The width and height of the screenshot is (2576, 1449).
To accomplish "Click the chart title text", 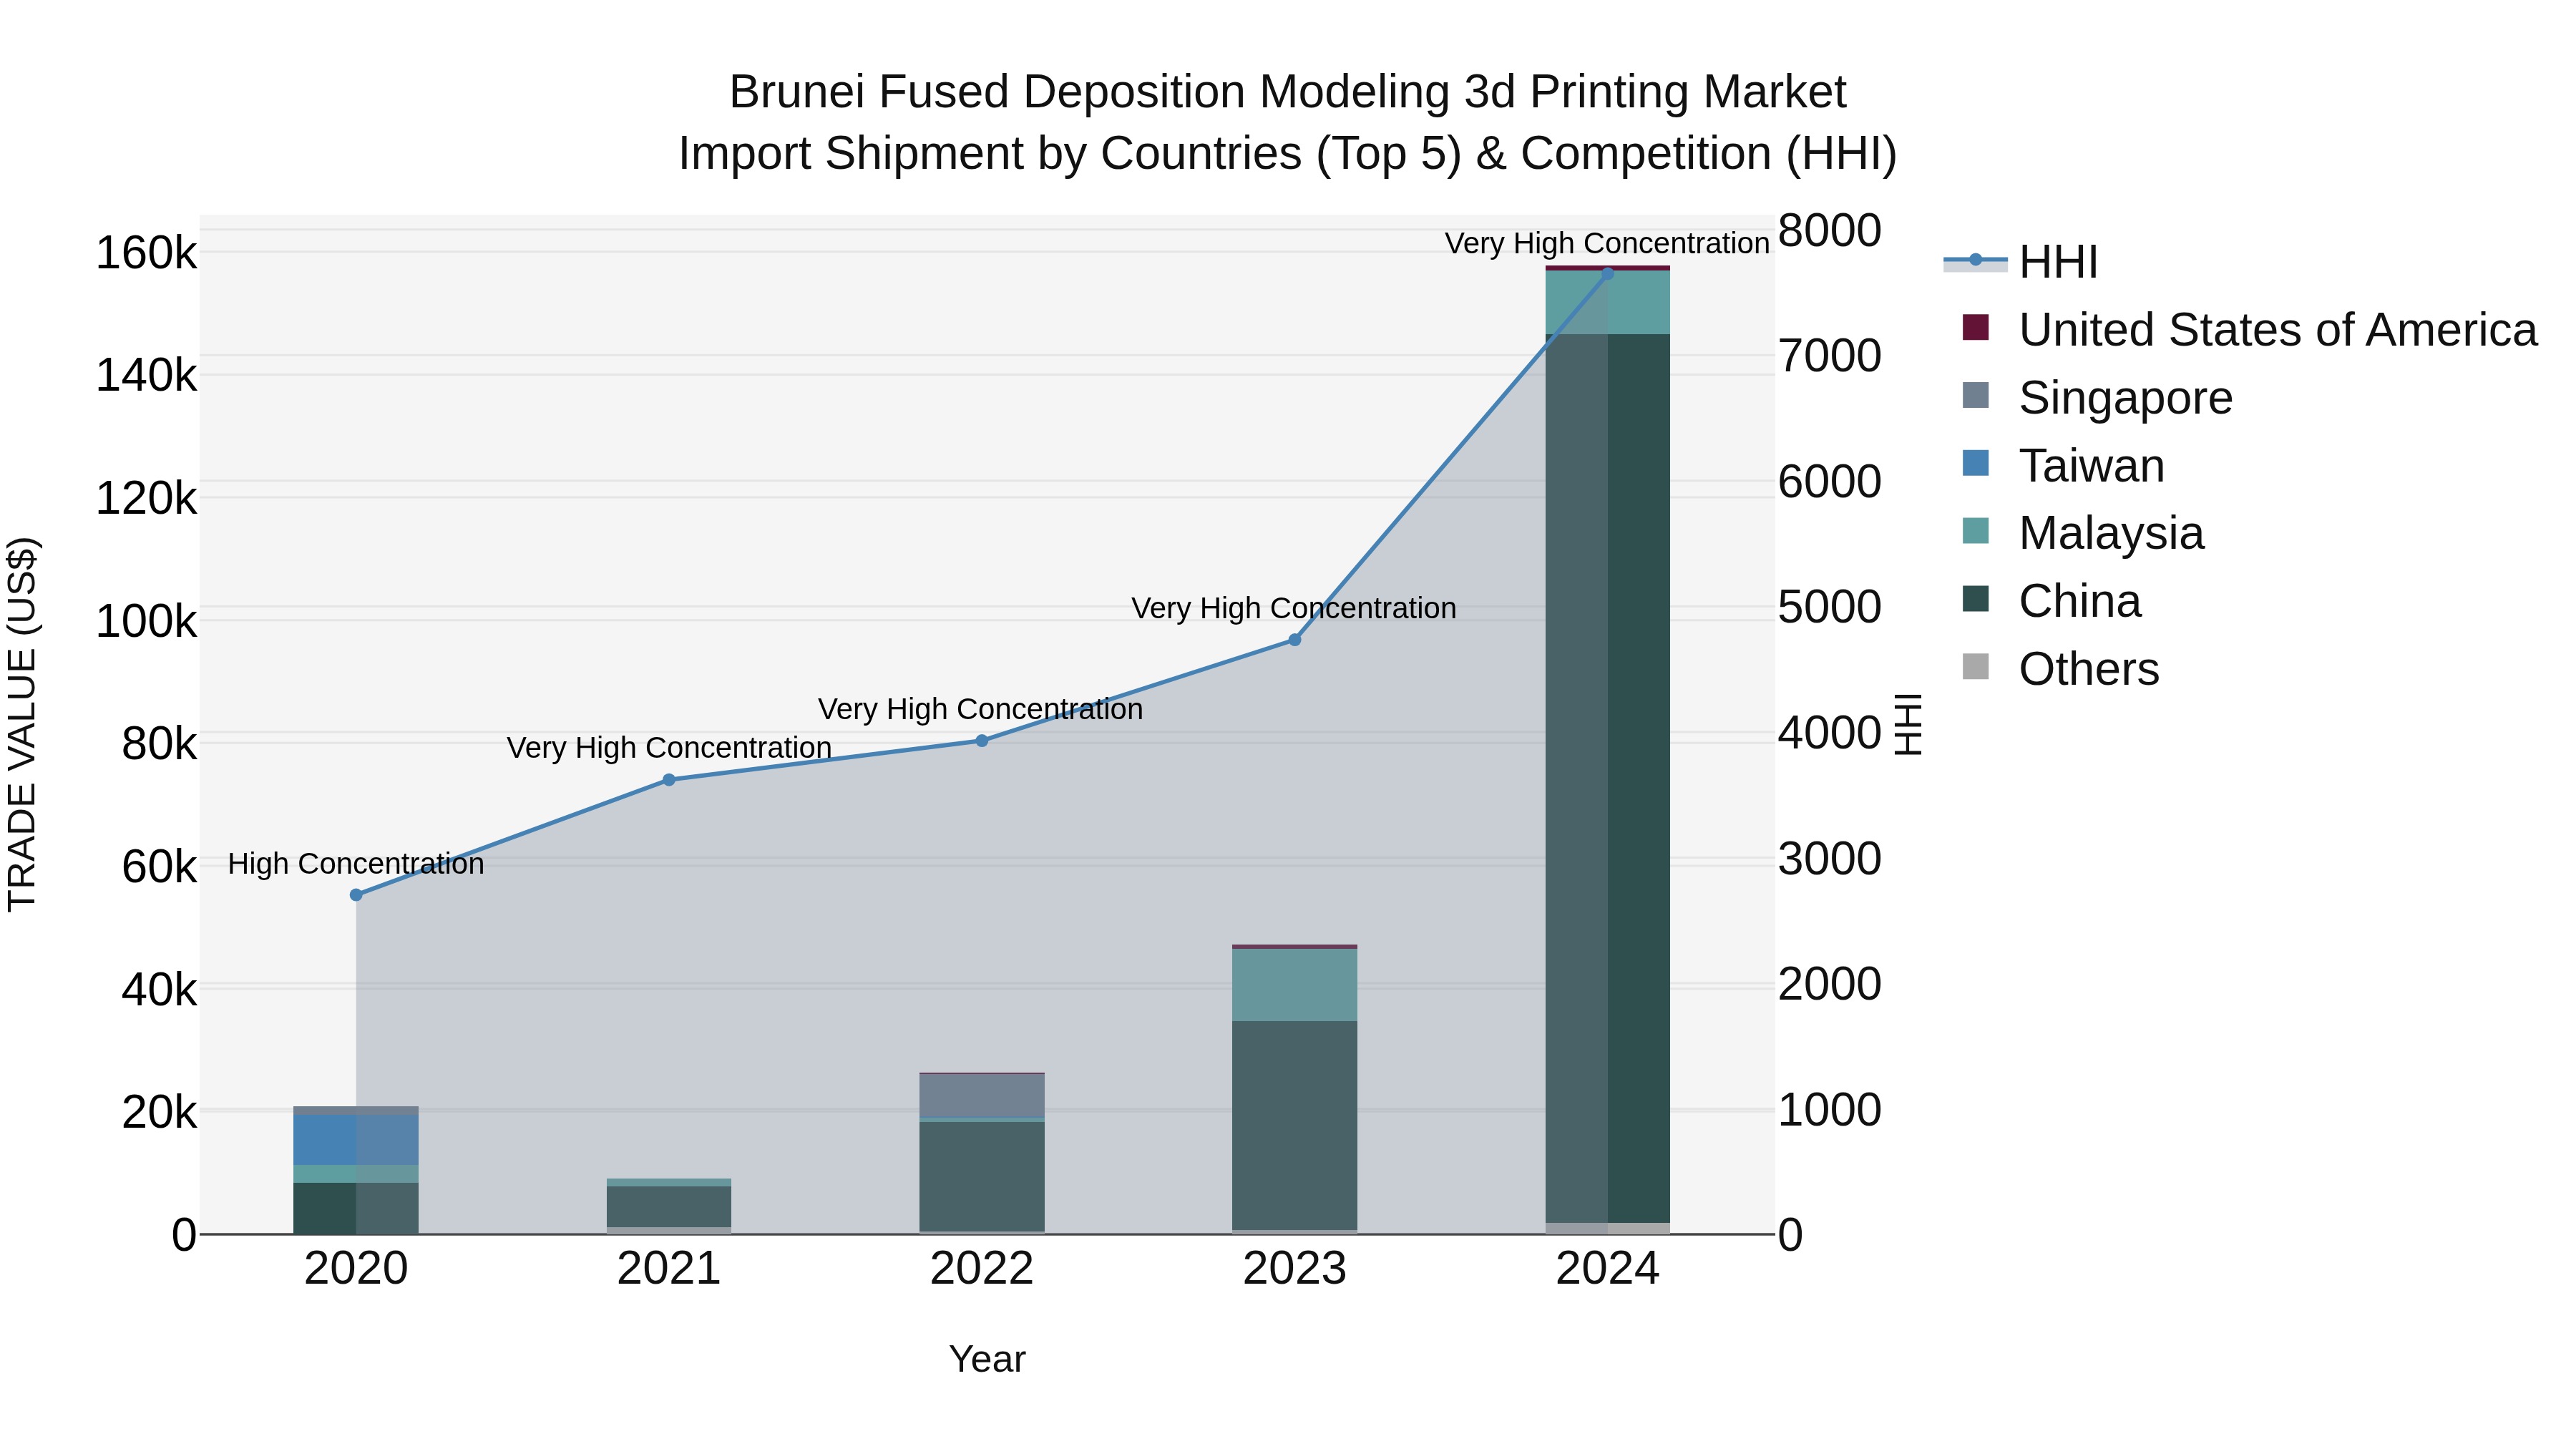I will click(1288, 123).
